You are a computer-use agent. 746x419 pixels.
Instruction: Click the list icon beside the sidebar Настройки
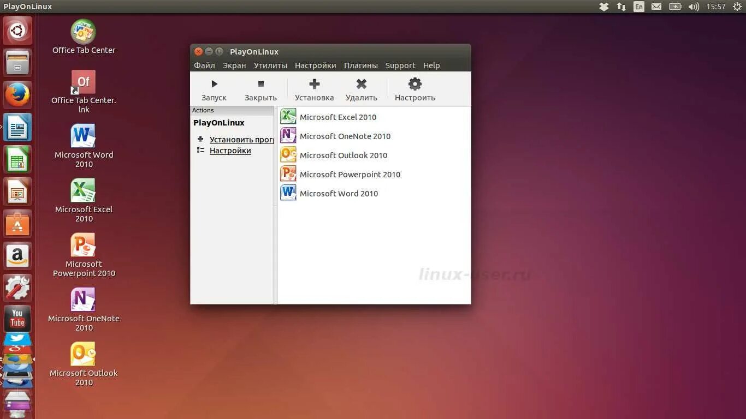coord(200,150)
